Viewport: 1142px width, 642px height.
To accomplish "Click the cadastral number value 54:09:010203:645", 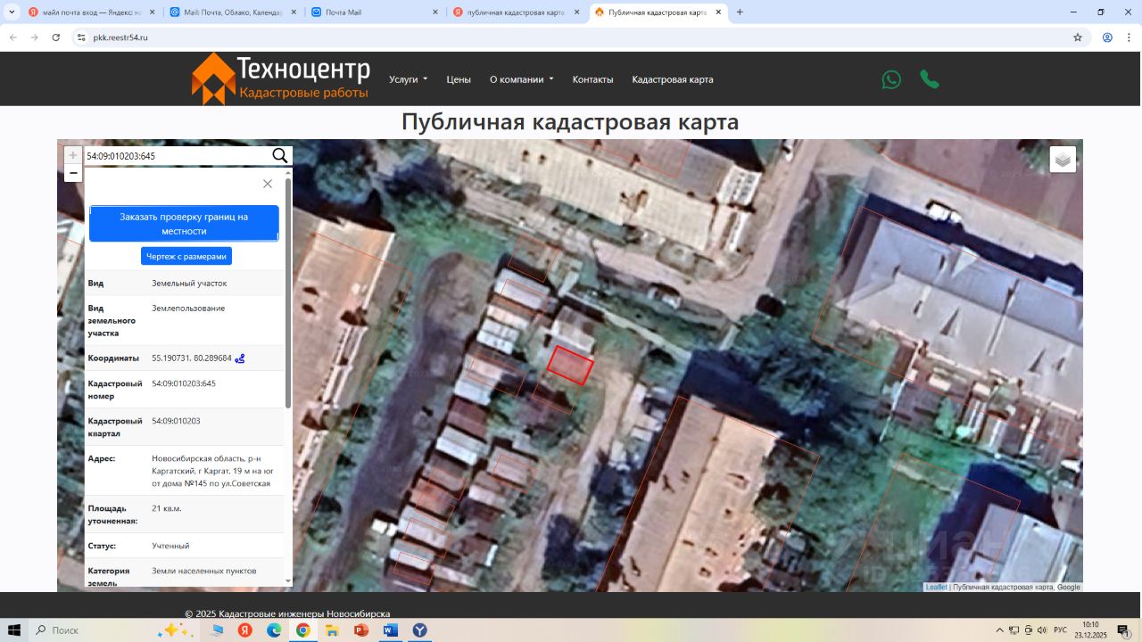I will coord(184,383).
